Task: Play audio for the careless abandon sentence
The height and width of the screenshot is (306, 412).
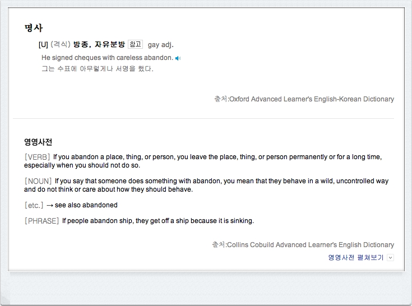Action: click(178, 58)
